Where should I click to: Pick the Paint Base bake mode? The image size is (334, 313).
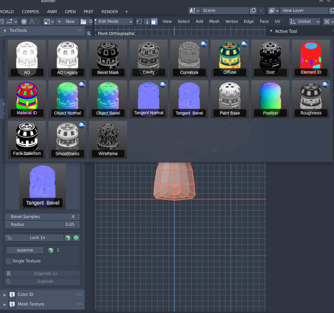tap(230, 99)
